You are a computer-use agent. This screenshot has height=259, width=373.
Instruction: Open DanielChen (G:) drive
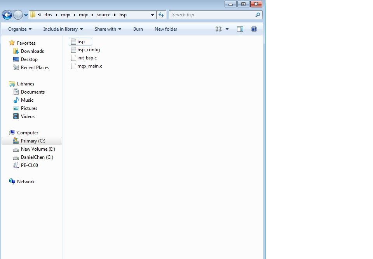[x=37, y=157]
